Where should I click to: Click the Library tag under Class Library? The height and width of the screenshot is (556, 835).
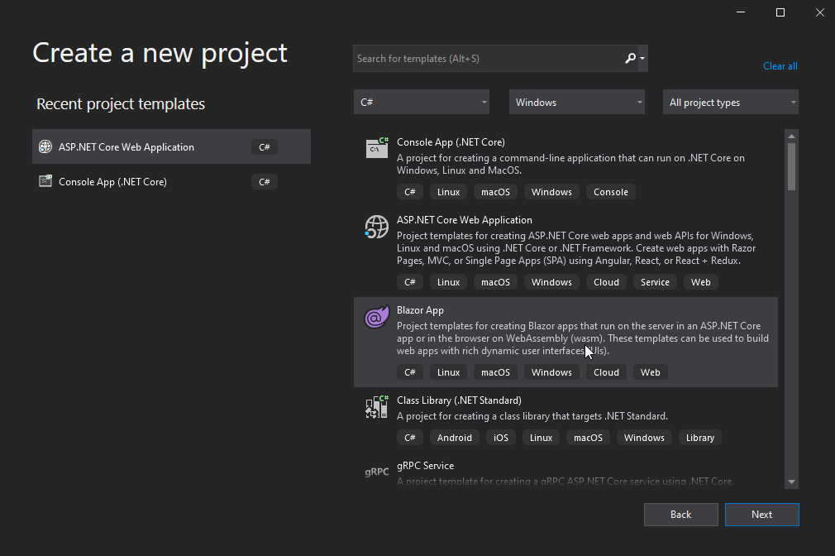pyautogui.click(x=699, y=438)
